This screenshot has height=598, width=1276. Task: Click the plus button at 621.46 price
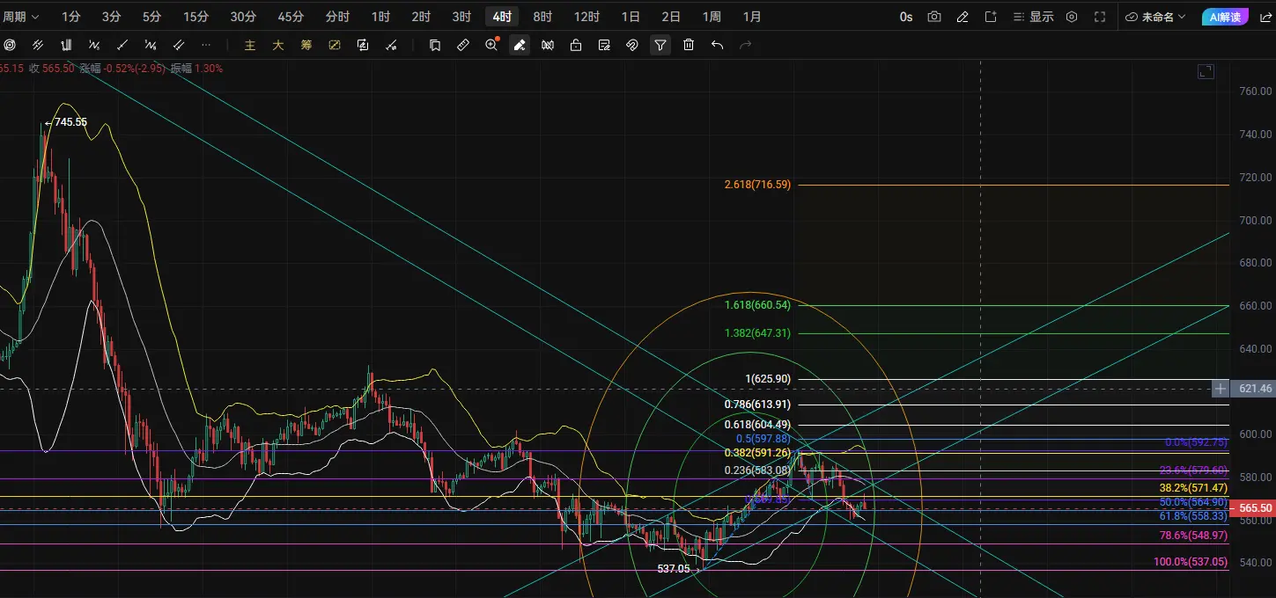[x=1221, y=388]
